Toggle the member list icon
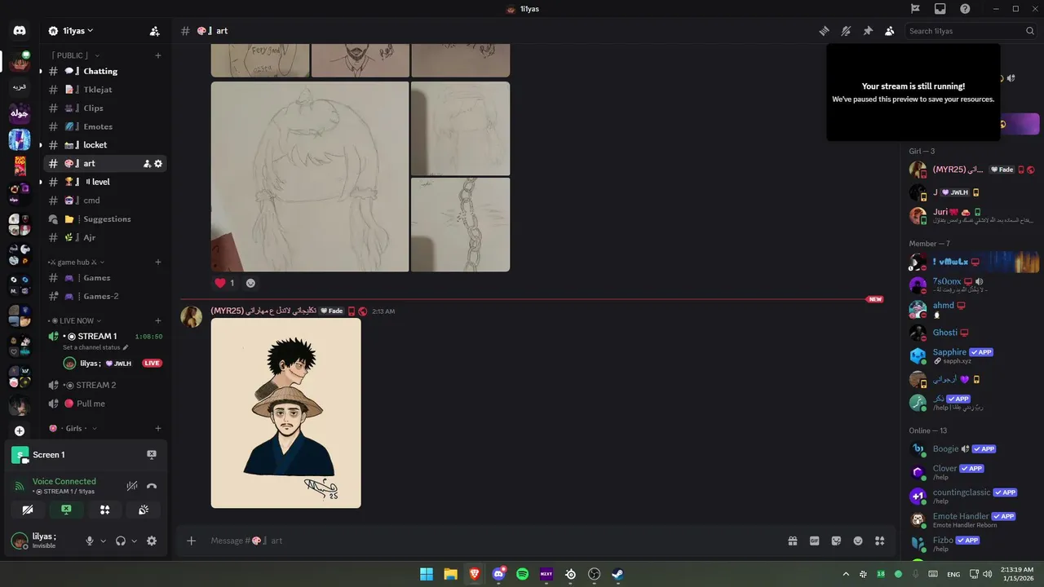1044x587 pixels. point(889,31)
